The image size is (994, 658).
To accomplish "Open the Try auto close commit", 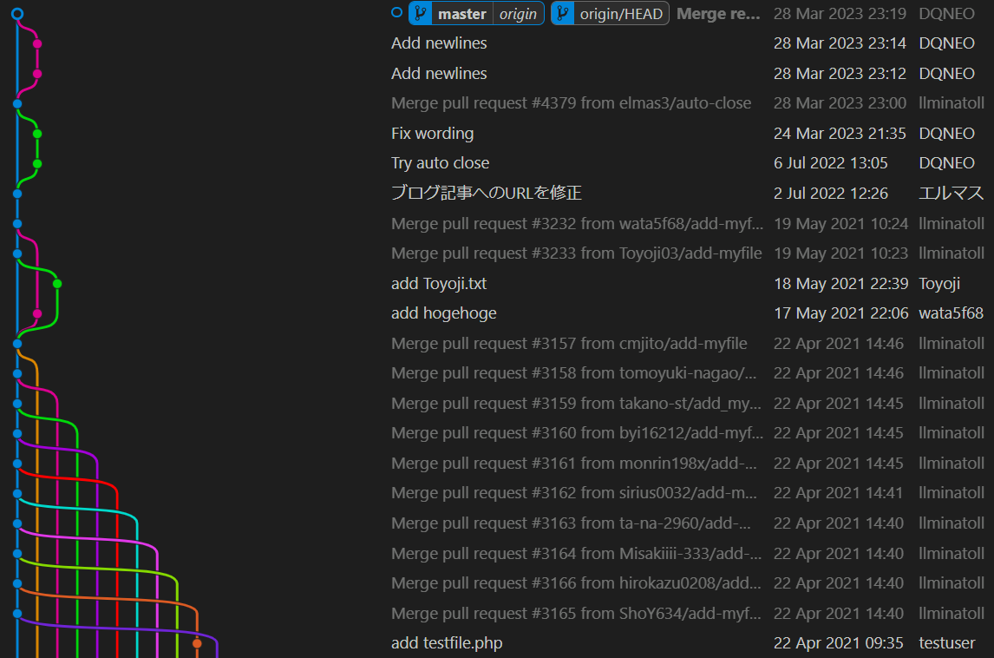I will pos(440,163).
